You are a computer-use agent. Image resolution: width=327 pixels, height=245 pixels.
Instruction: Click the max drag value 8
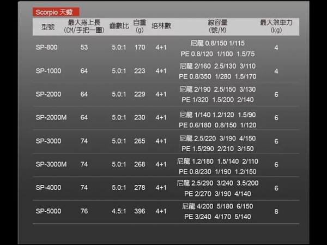coord(276,211)
